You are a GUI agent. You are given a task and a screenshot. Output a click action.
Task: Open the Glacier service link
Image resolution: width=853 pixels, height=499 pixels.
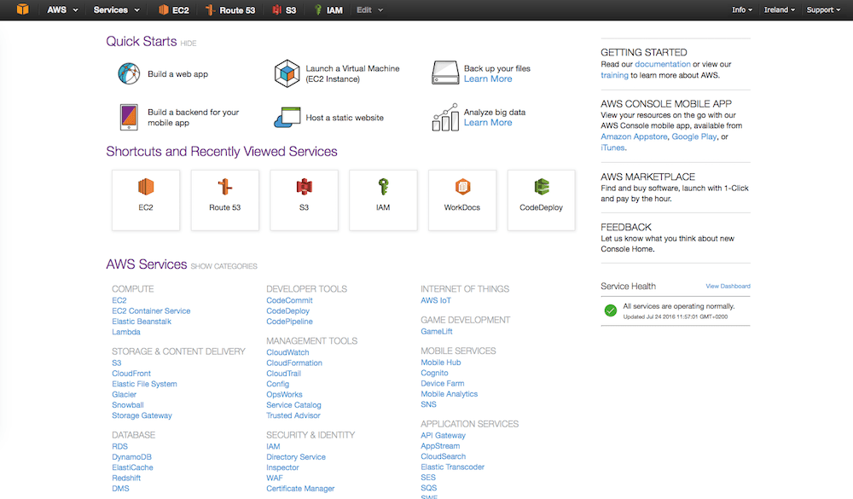click(124, 394)
